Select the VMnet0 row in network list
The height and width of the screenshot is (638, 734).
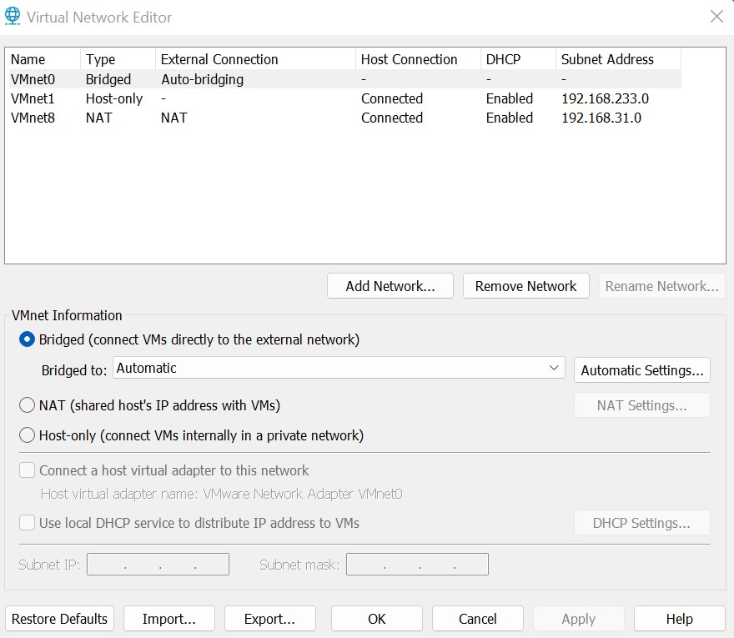[x=345, y=79]
